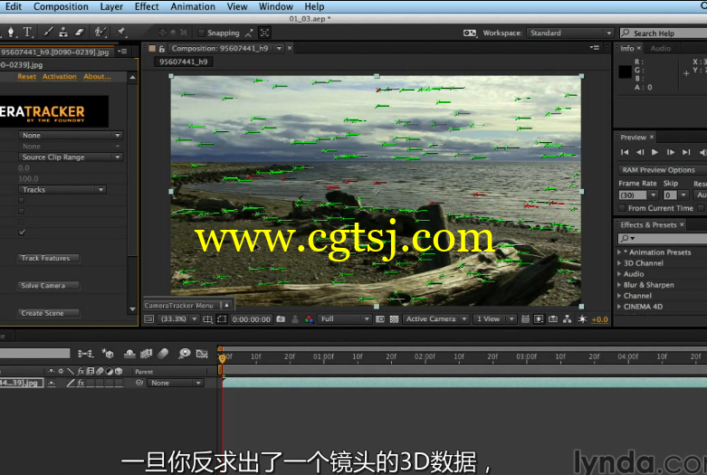This screenshot has height=475, width=707.
Task: Open the Window menu
Action: (x=276, y=6)
